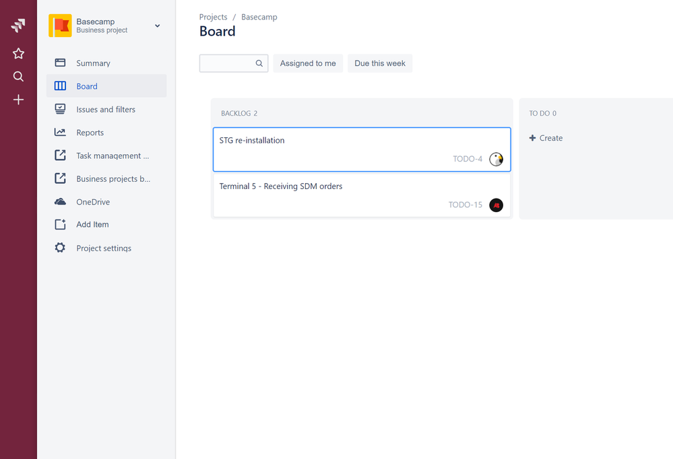Click the BACKLOG 2 column header

pos(239,113)
